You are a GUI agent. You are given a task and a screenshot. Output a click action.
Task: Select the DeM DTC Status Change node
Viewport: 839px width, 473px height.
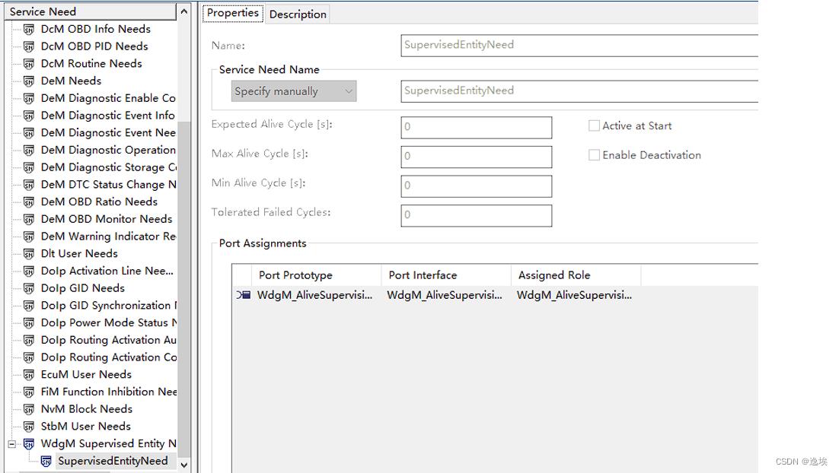click(x=28, y=184)
